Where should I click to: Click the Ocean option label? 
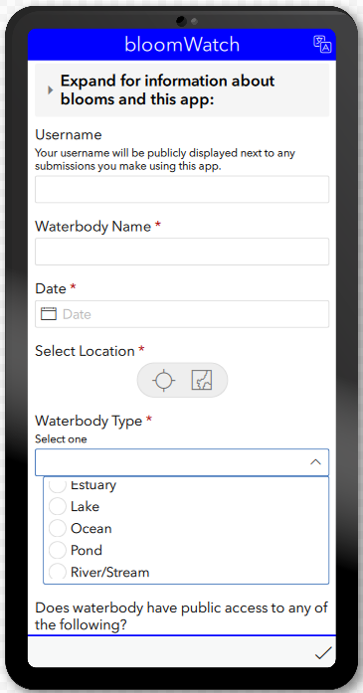(x=91, y=528)
